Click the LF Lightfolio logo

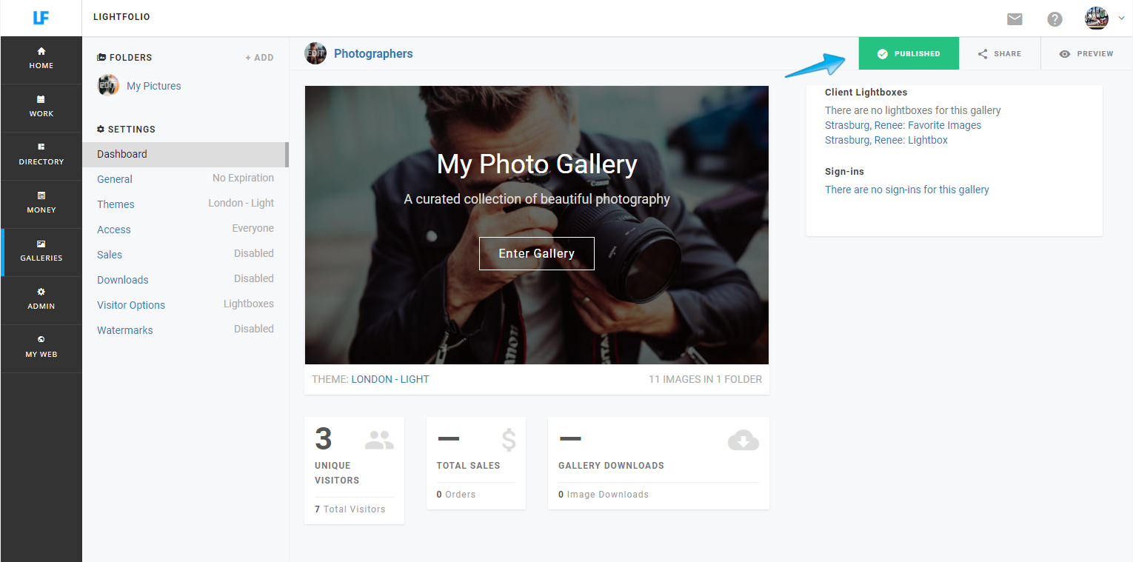coord(41,18)
